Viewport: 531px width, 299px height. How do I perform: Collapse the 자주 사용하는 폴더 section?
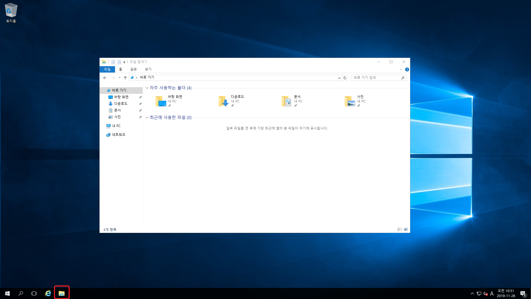point(147,88)
